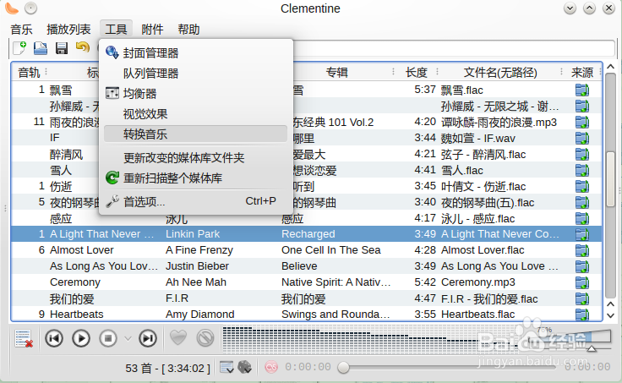Viewport: 622px width, 383px height.
Task: Sort by the 文件名(无路径) column header
Action: pyautogui.click(x=500, y=72)
